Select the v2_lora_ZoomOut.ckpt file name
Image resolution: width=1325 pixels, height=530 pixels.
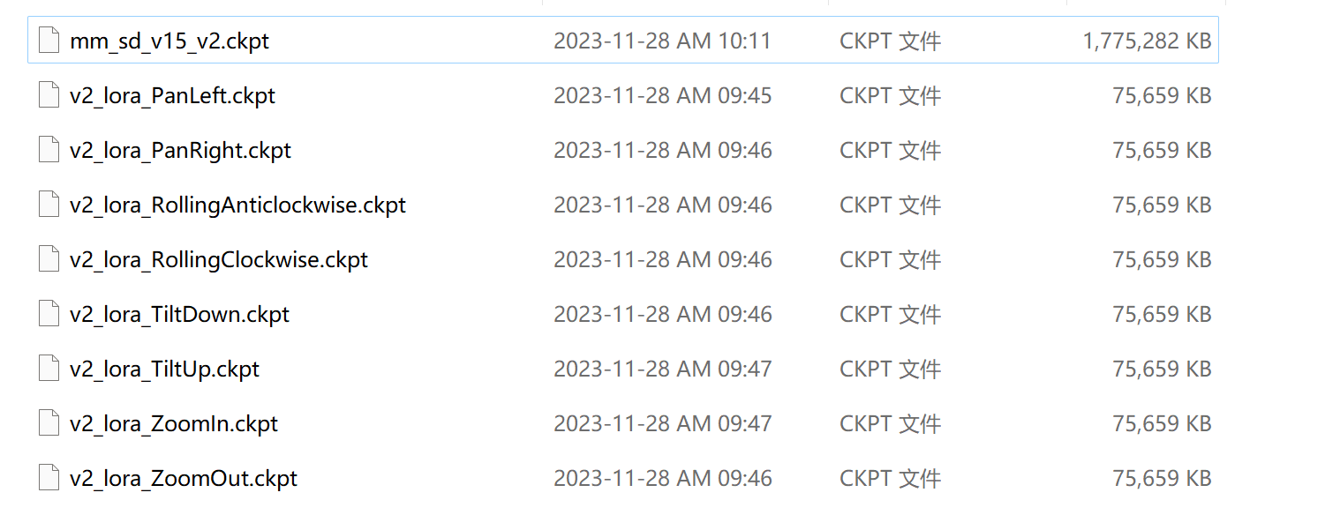point(184,479)
